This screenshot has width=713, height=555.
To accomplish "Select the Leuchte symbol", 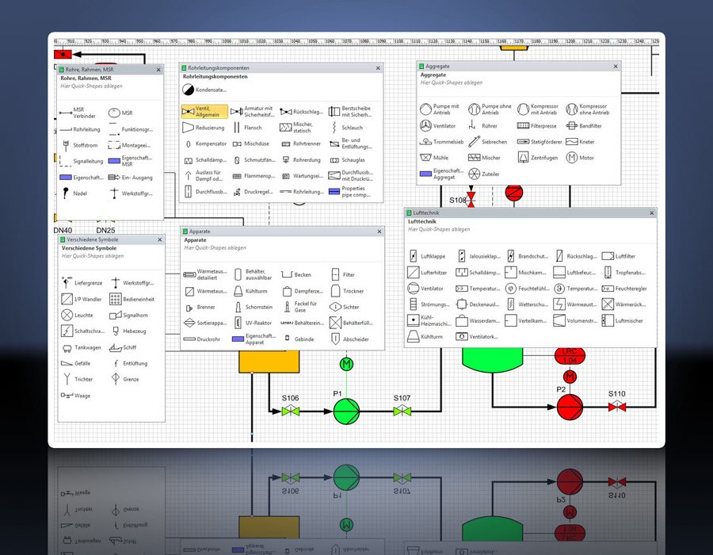I will 77,315.
